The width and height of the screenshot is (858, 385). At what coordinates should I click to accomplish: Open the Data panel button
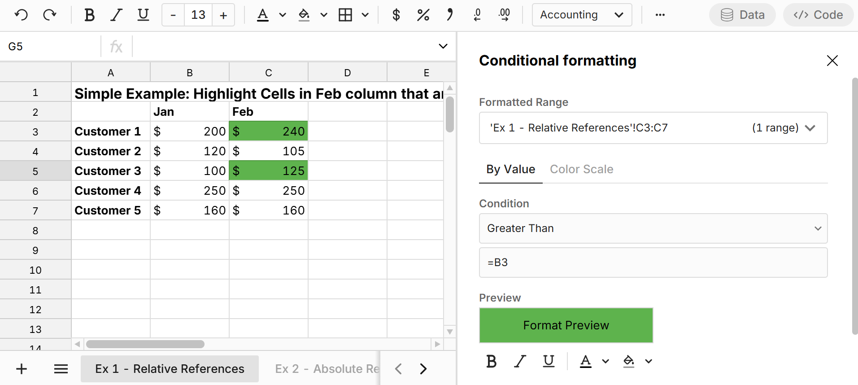point(742,15)
